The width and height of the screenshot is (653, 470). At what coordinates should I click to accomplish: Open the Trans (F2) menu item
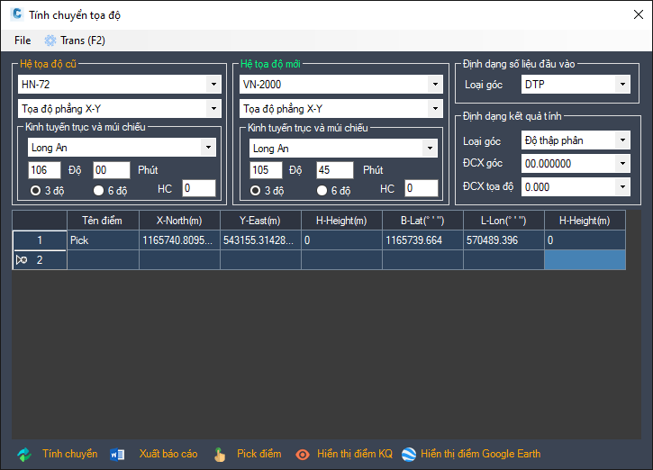(83, 41)
